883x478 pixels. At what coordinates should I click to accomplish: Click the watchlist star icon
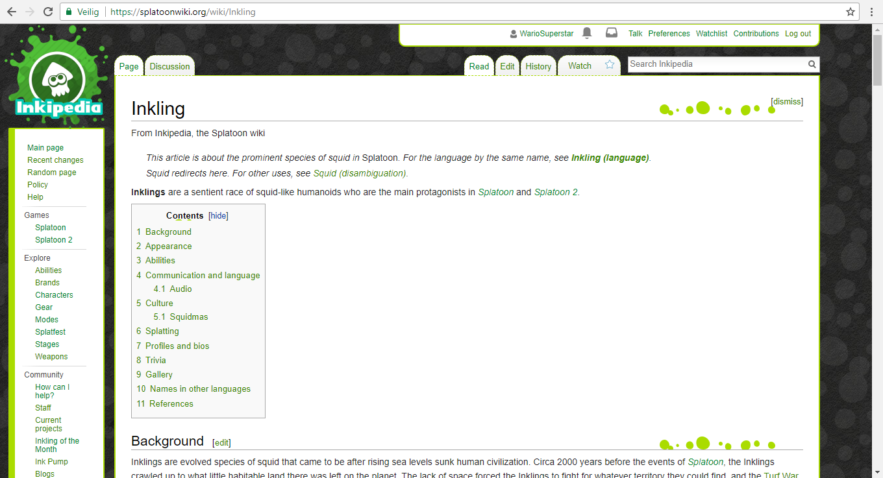pyautogui.click(x=610, y=65)
